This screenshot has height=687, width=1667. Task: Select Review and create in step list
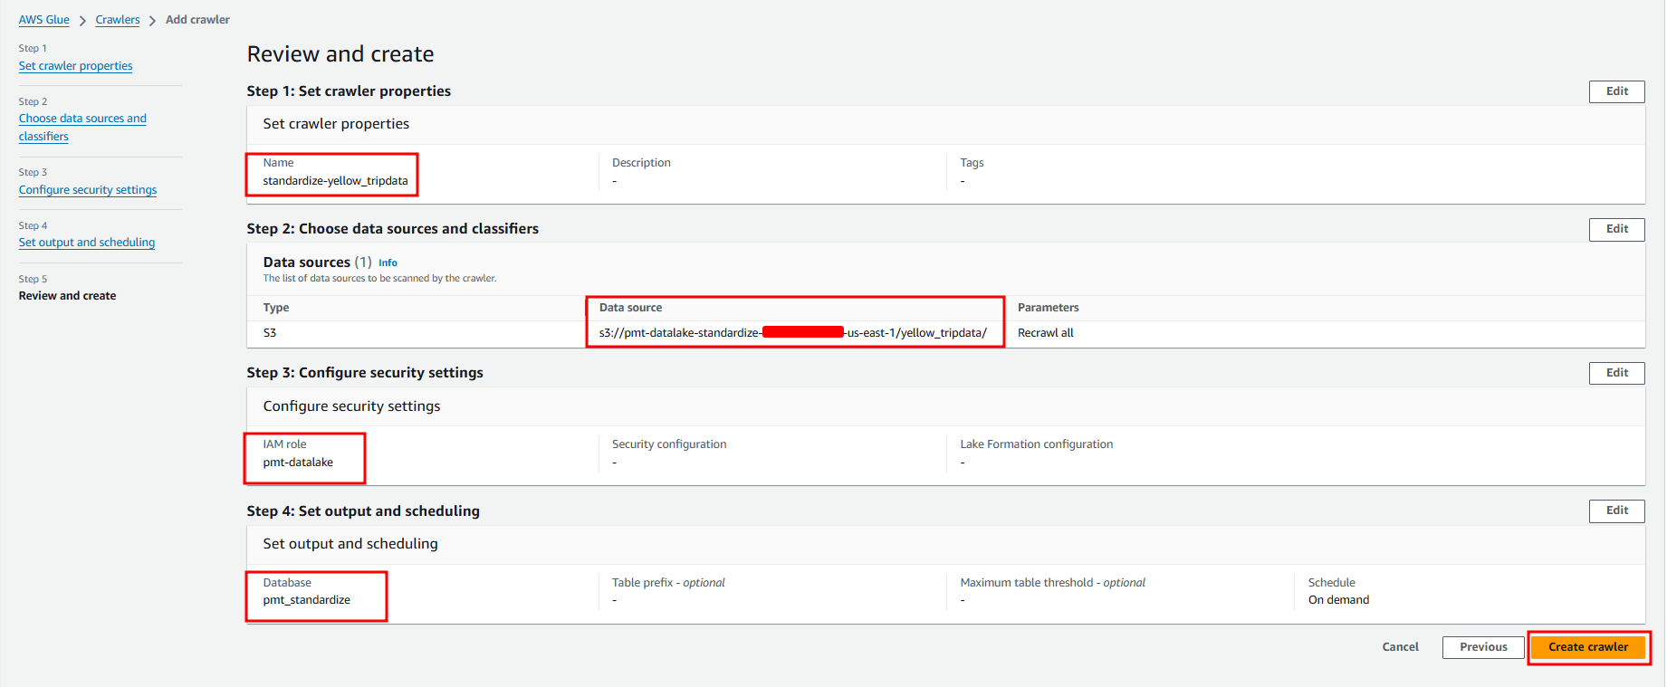(x=67, y=296)
